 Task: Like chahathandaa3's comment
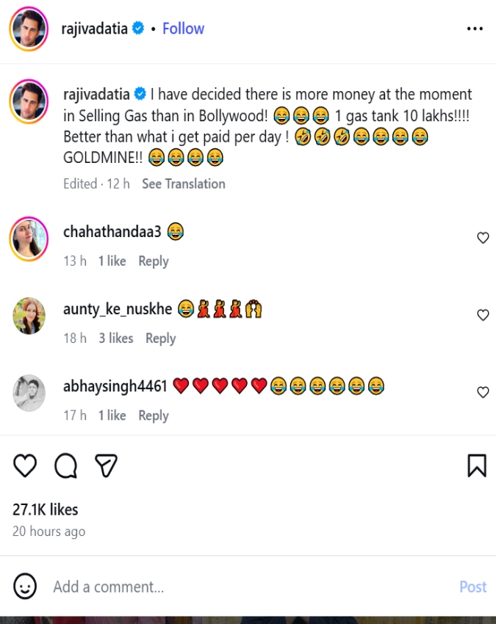click(483, 238)
